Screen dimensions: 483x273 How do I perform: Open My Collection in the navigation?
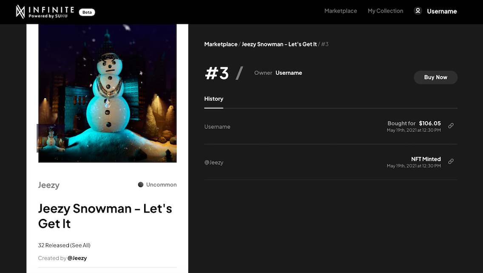[385, 11]
